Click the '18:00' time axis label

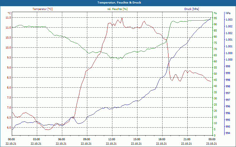tap(161, 139)
